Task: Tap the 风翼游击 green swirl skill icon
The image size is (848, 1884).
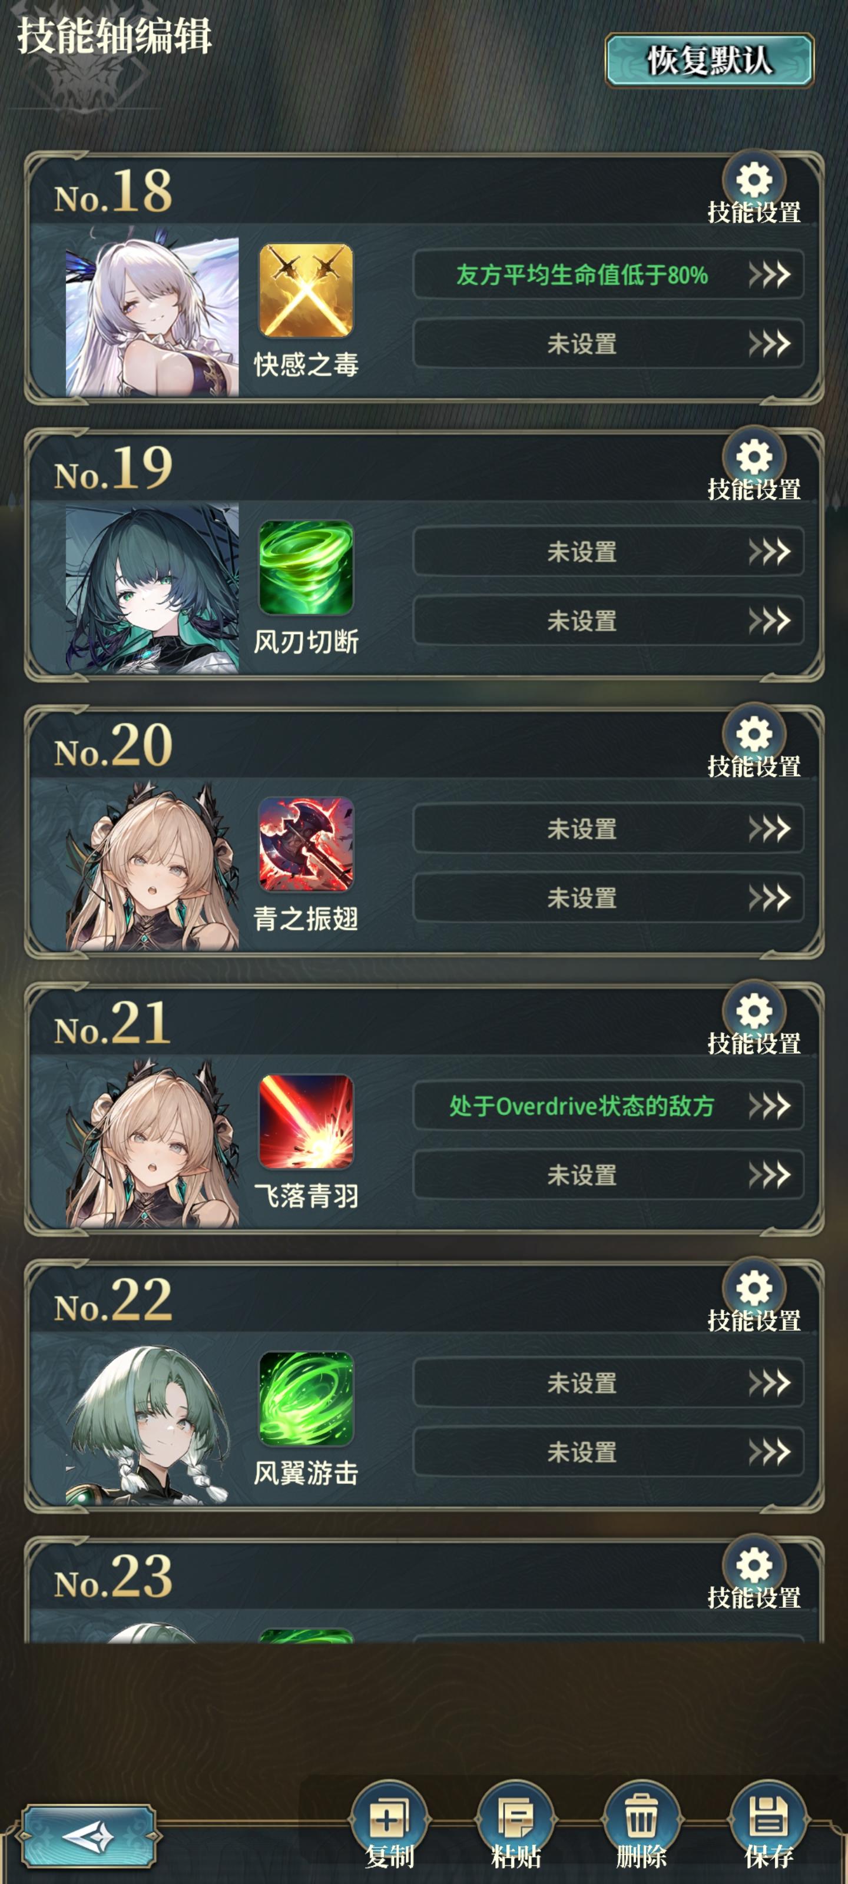Action: point(306,1398)
